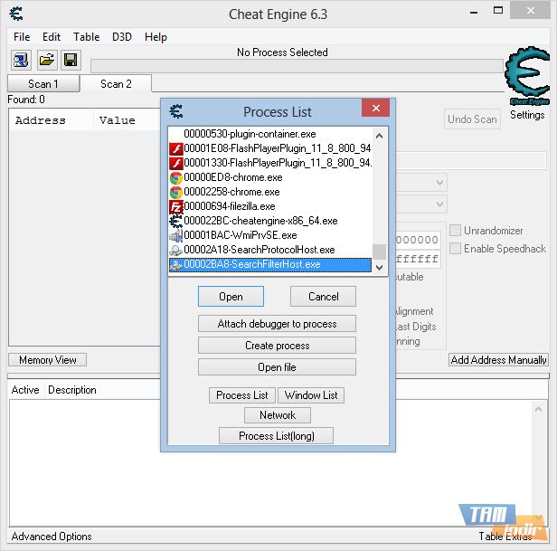Open Table Extras

click(505, 536)
